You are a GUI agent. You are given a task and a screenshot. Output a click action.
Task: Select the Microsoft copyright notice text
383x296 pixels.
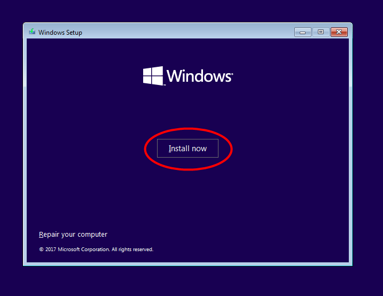pyautogui.click(x=96, y=250)
